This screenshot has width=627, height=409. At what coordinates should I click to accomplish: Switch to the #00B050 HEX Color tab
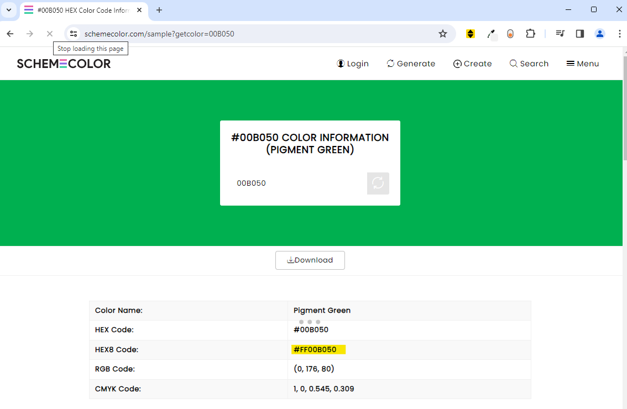[x=80, y=10]
